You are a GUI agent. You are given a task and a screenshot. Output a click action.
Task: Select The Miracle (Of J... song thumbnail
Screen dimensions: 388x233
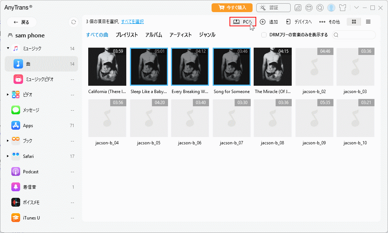[x=273, y=67]
